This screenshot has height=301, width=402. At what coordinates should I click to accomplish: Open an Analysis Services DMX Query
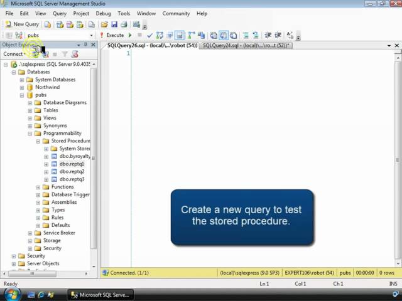(70, 24)
